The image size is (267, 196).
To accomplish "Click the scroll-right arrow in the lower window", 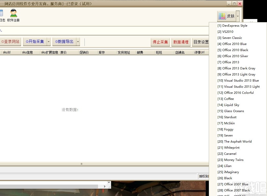I will tap(105, 186).
